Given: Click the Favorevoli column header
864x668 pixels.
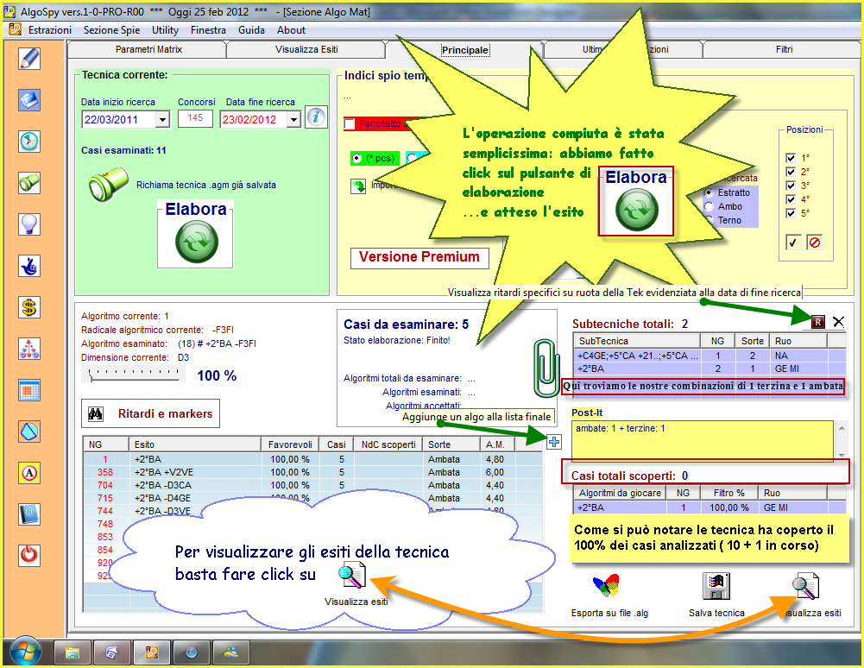Looking at the screenshot, I should click(290, 444).
